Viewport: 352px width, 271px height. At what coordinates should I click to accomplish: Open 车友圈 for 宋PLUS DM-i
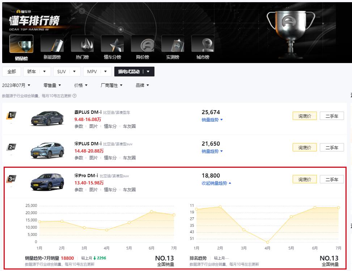coord(129,158)
